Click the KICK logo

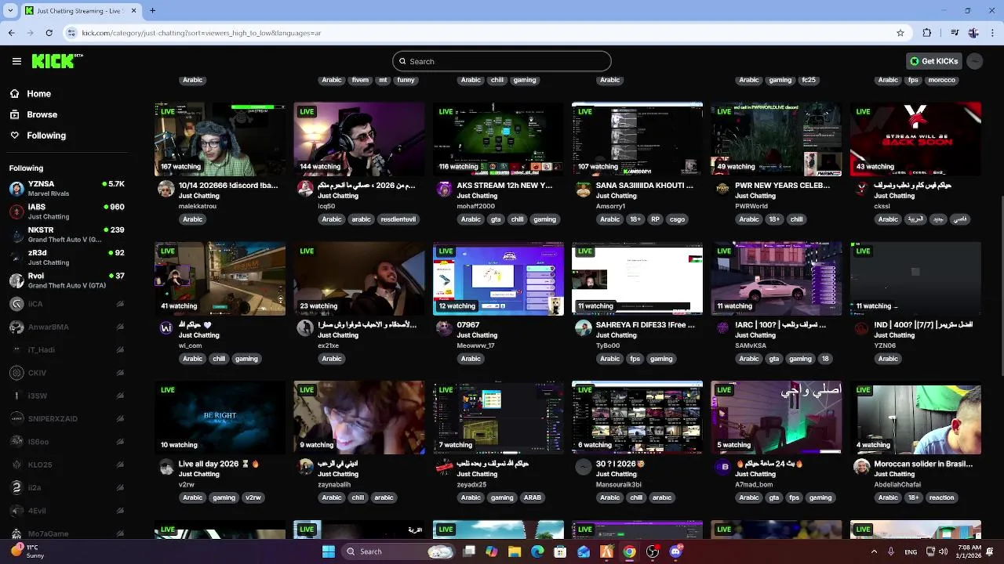point(57,61)
